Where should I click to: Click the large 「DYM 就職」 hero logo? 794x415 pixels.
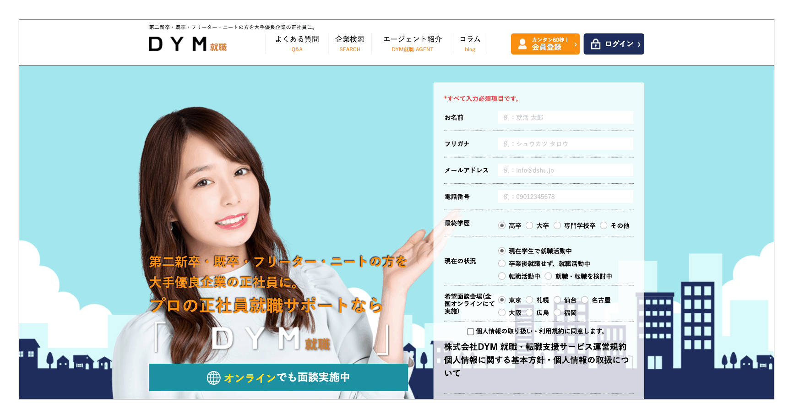pos(272,339)
